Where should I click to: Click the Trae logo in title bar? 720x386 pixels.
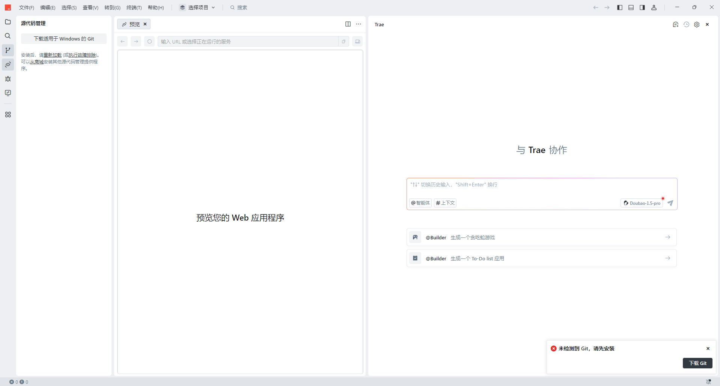8,8
